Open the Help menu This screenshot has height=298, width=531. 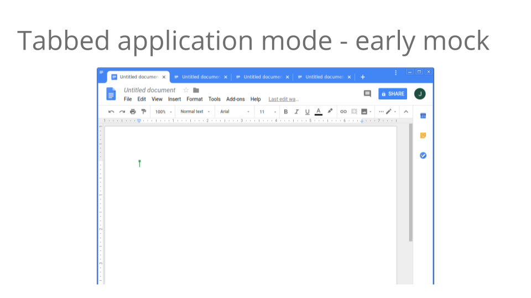pos(256,99)
